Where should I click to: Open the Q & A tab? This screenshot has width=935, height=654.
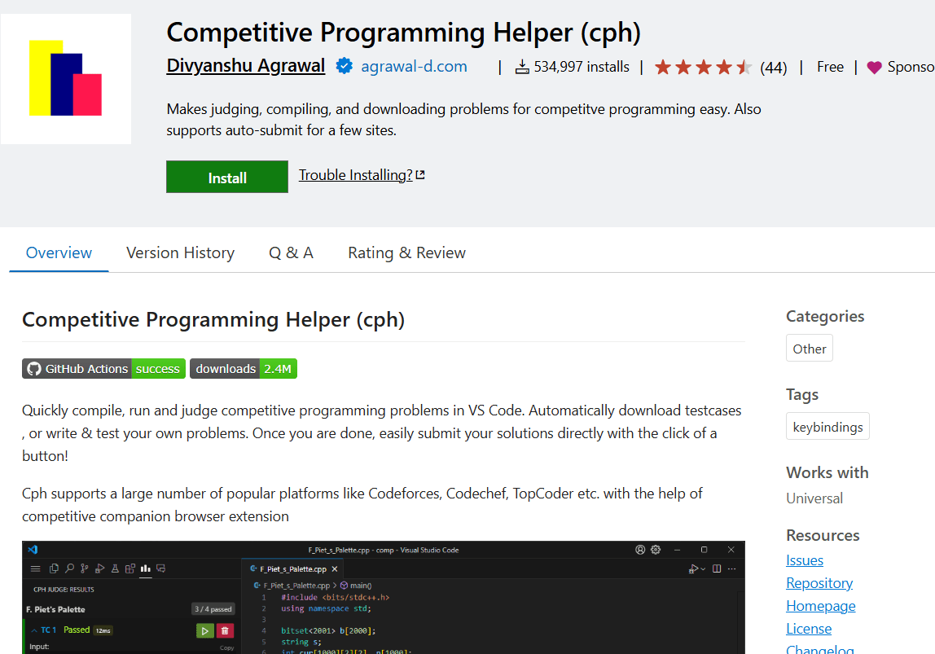291,252
